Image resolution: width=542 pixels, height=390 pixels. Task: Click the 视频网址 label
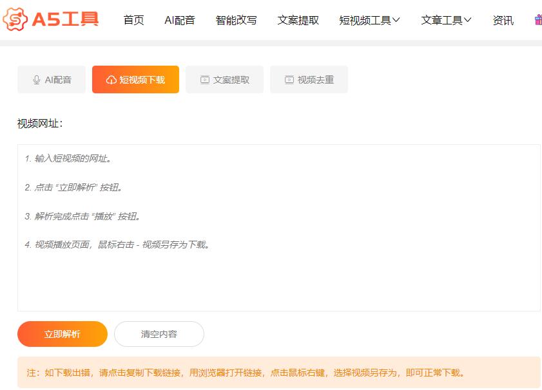pos(40,123)
